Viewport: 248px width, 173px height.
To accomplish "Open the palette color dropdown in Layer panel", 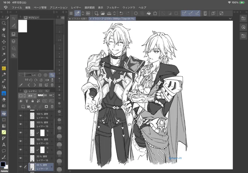I will click(22, 95).
